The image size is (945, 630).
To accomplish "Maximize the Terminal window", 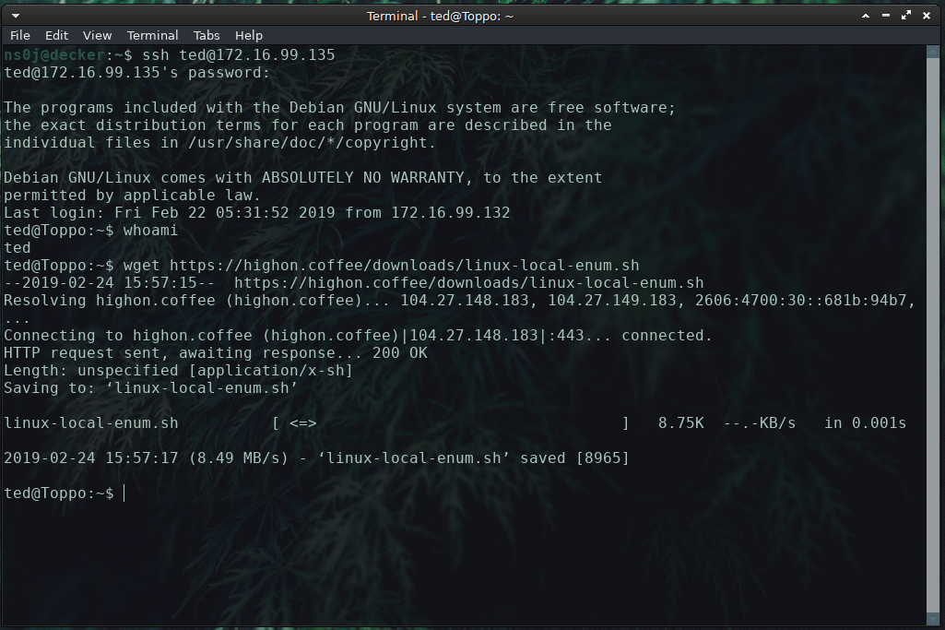I will (906, 16).
